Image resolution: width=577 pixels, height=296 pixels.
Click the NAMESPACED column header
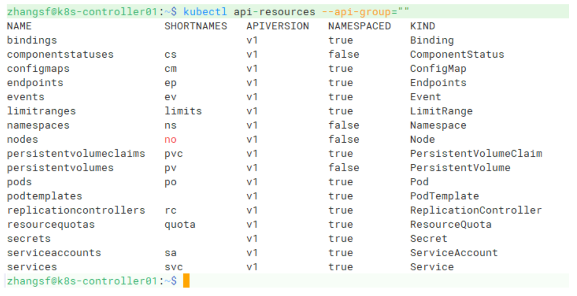pos(359,26)
